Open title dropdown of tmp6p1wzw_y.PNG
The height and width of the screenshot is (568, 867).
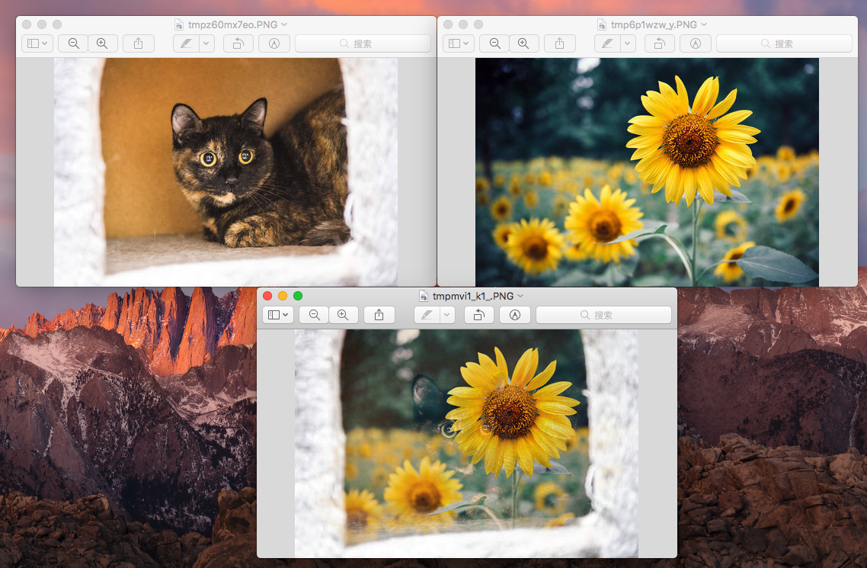point(704,24)
